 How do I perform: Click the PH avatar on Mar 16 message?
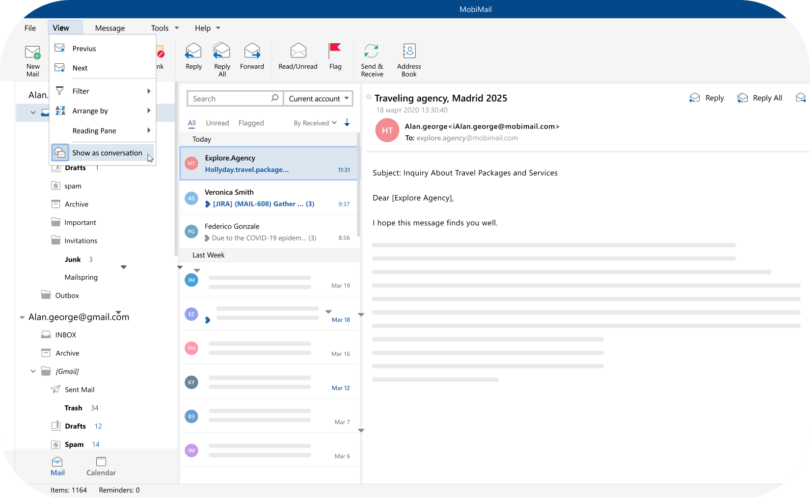click(191, 348)
